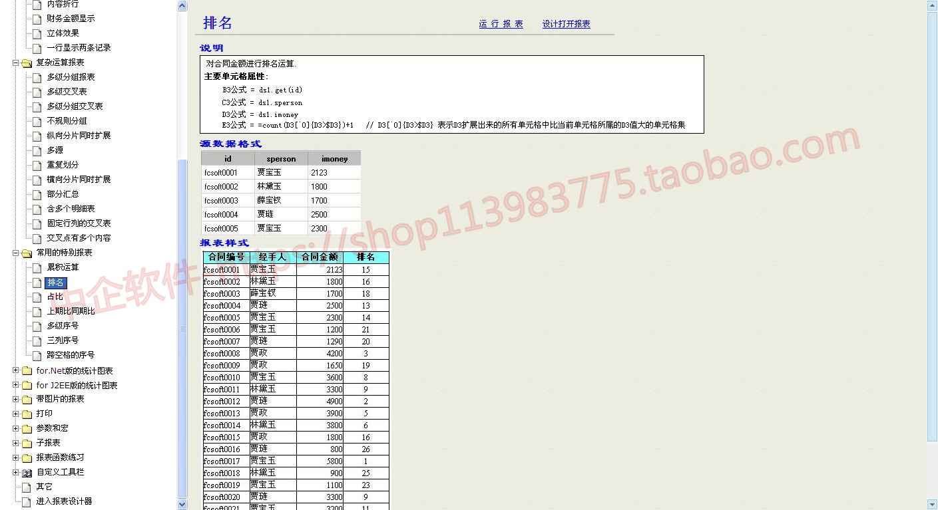Open the 含多个明细表 tree entry

coord(71,209)
